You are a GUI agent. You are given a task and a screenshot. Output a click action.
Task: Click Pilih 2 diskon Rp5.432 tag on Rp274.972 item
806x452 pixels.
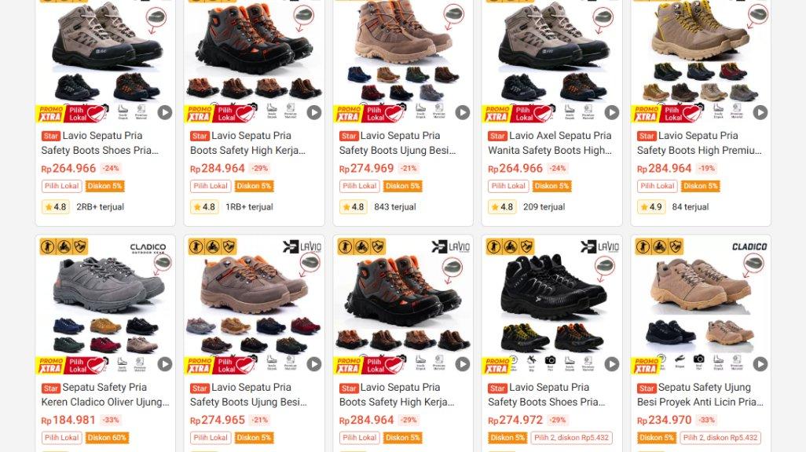571,438
